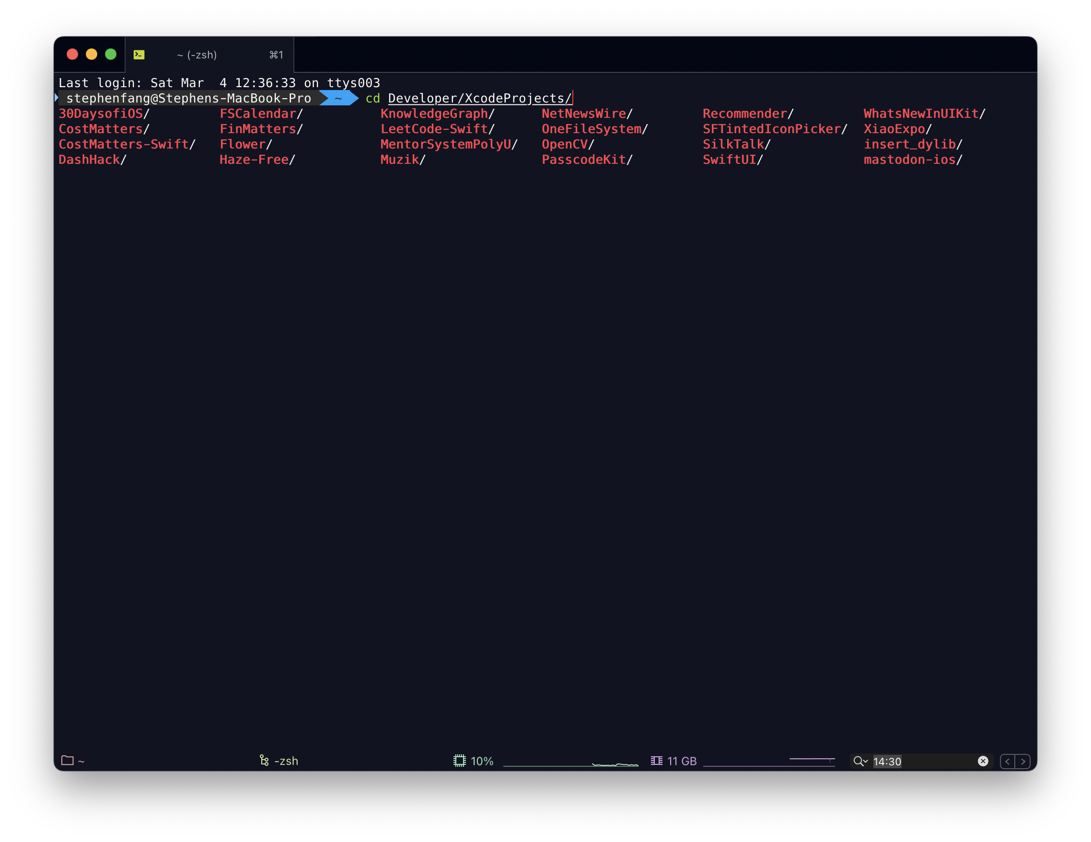
Task: Click the Muzik/ completion entry
Action: [403, 159]
